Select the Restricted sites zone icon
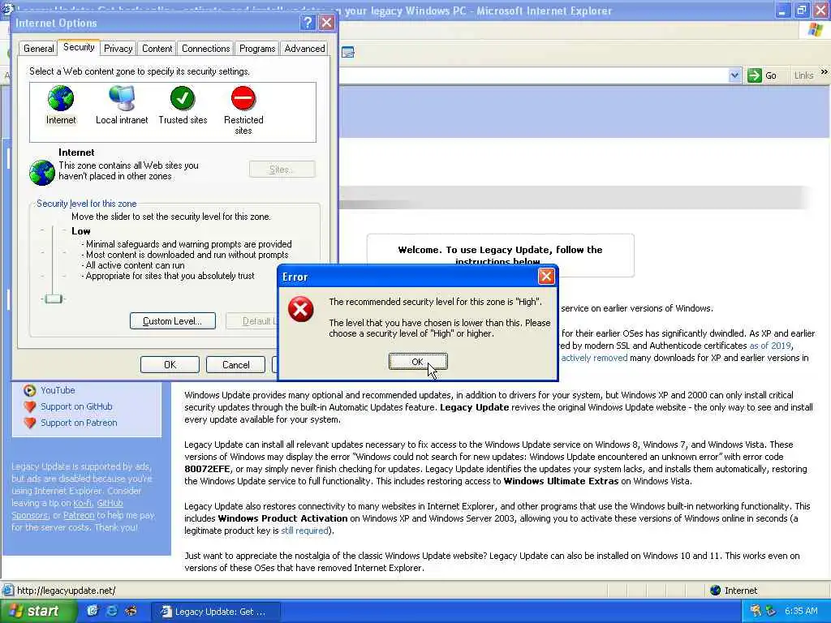The height and width of the screenshot is (623, 831). [243, 110]
